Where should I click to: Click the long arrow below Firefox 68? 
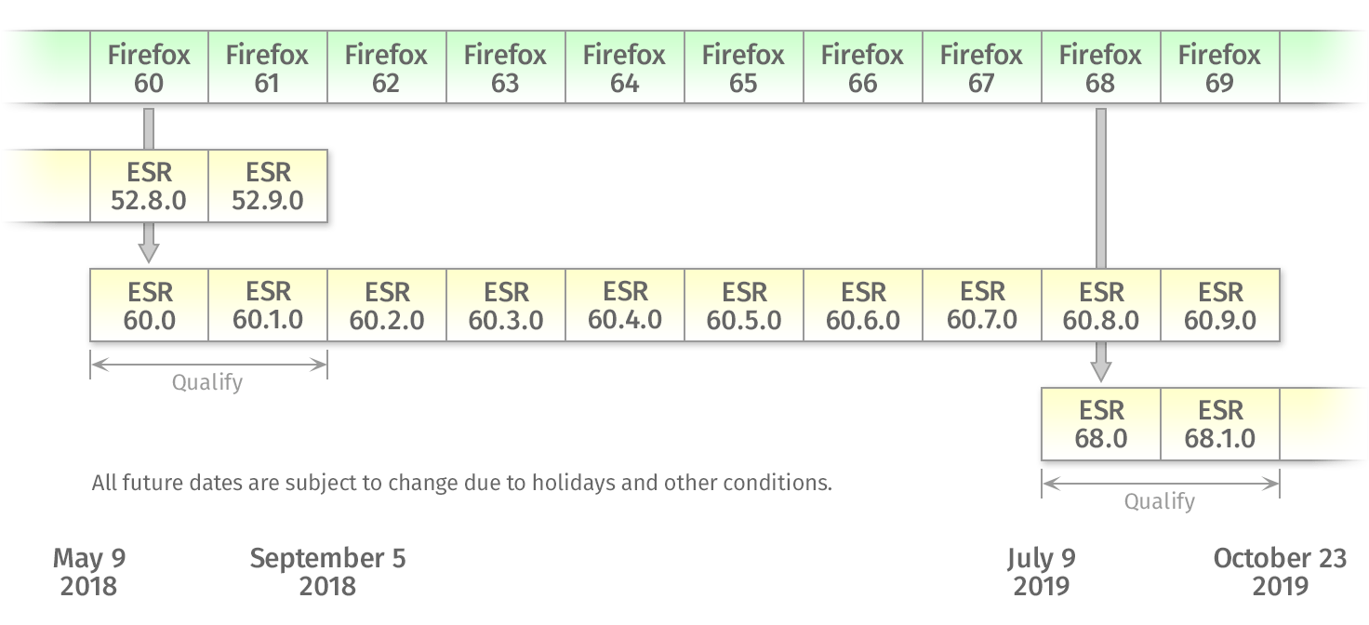(x=1101, y=186)
